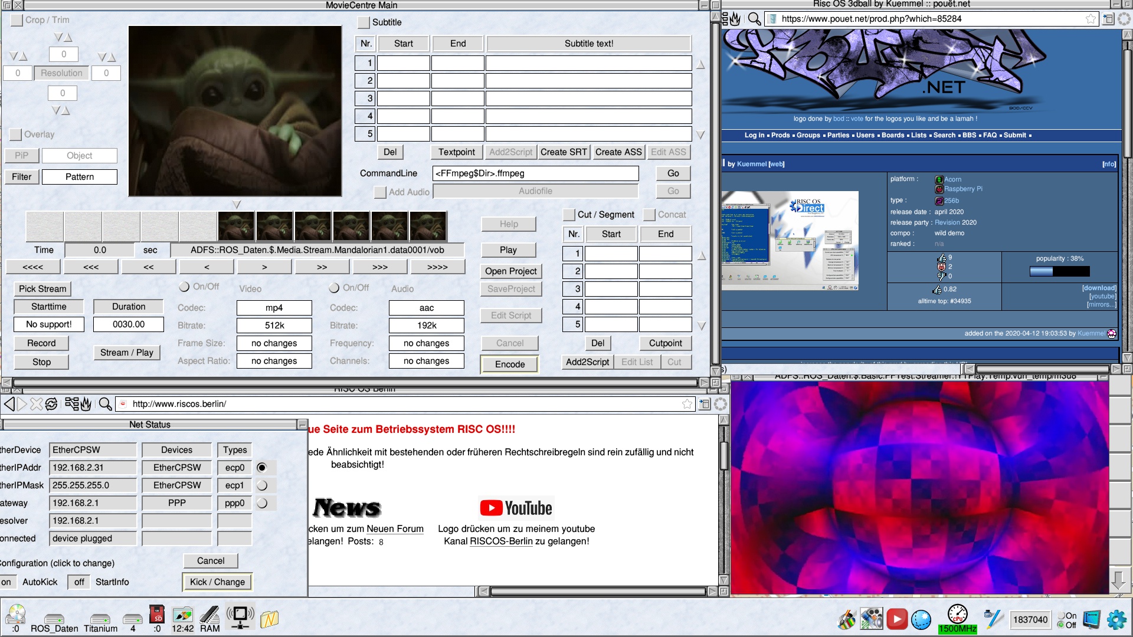Click the network interface iconbar icon

tap(240, 616)
